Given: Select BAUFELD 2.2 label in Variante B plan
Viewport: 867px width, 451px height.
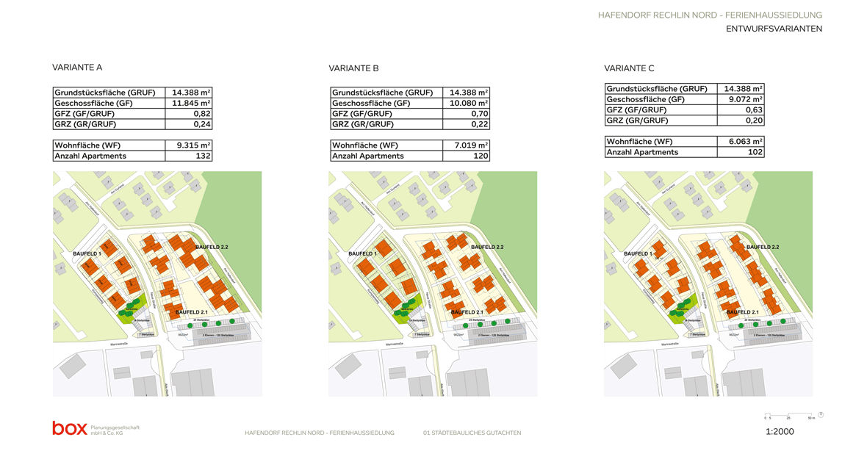Looking at the screenshot, I should [486, 247].
